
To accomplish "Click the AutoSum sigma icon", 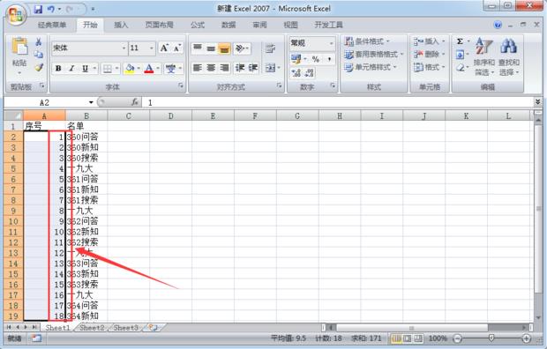I will (x=461, y=41).
